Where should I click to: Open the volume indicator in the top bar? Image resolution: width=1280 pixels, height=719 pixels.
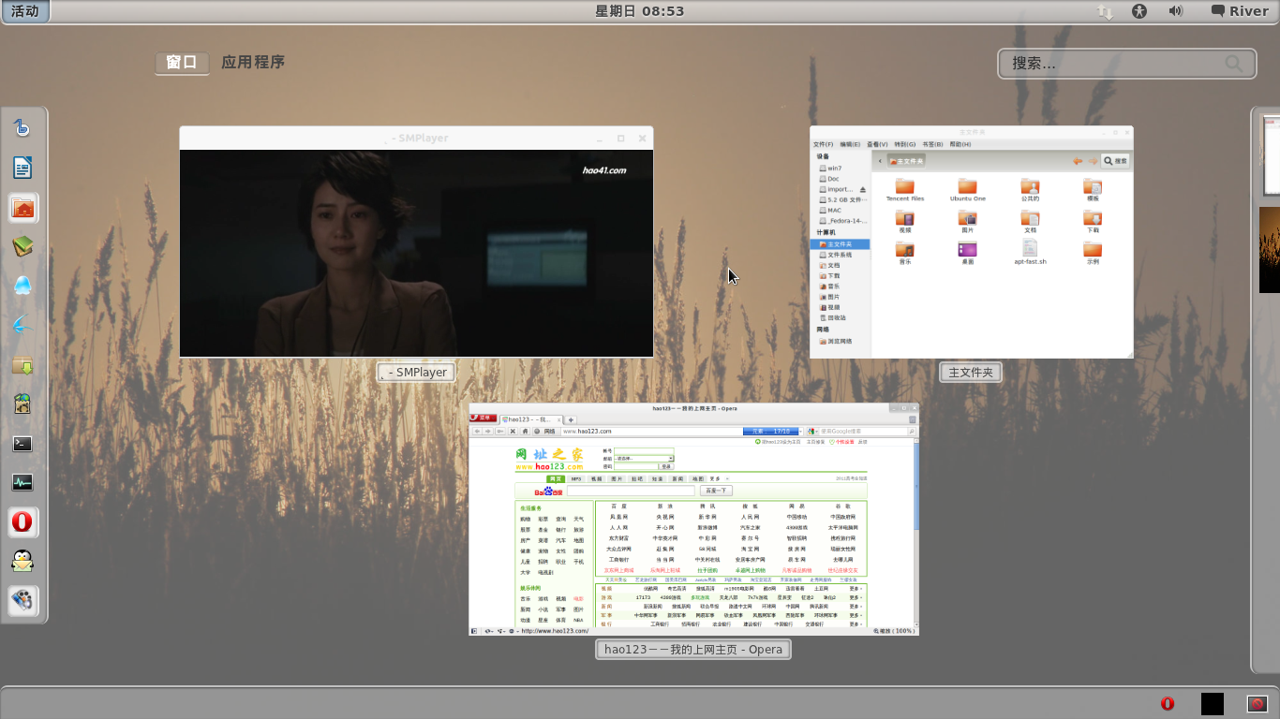1175,11
